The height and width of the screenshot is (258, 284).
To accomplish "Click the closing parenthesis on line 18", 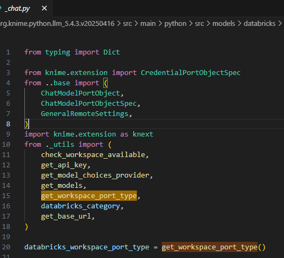I will click(x=27, y=227).
